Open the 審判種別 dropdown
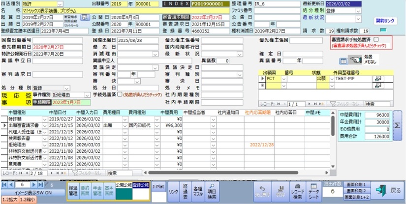The image size is (406, 204). [x=240, y=74]
